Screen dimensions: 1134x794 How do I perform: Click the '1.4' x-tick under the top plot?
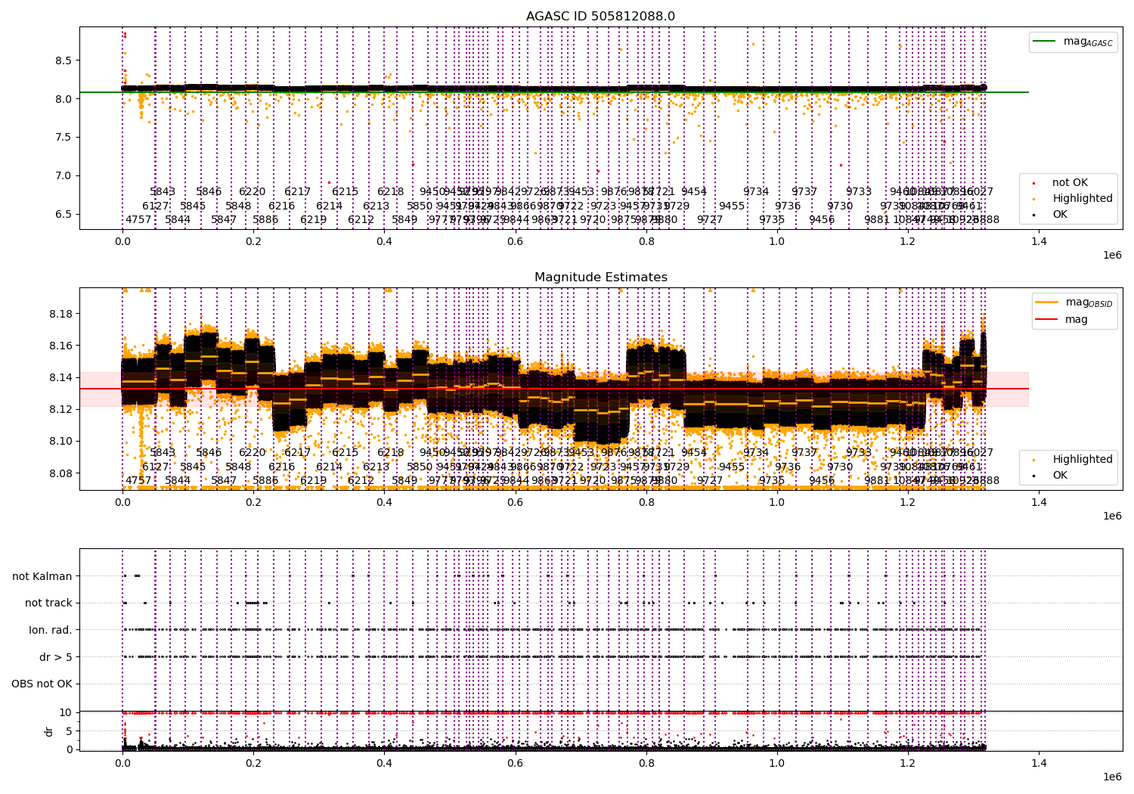(1039, 241)
